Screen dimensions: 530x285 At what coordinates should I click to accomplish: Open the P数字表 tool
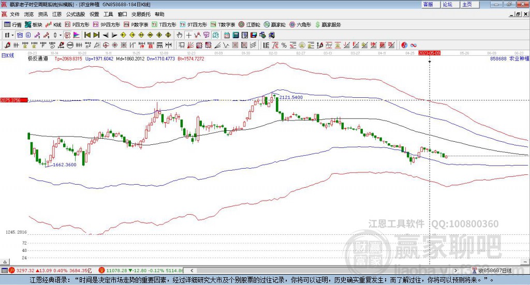point(136,25)
